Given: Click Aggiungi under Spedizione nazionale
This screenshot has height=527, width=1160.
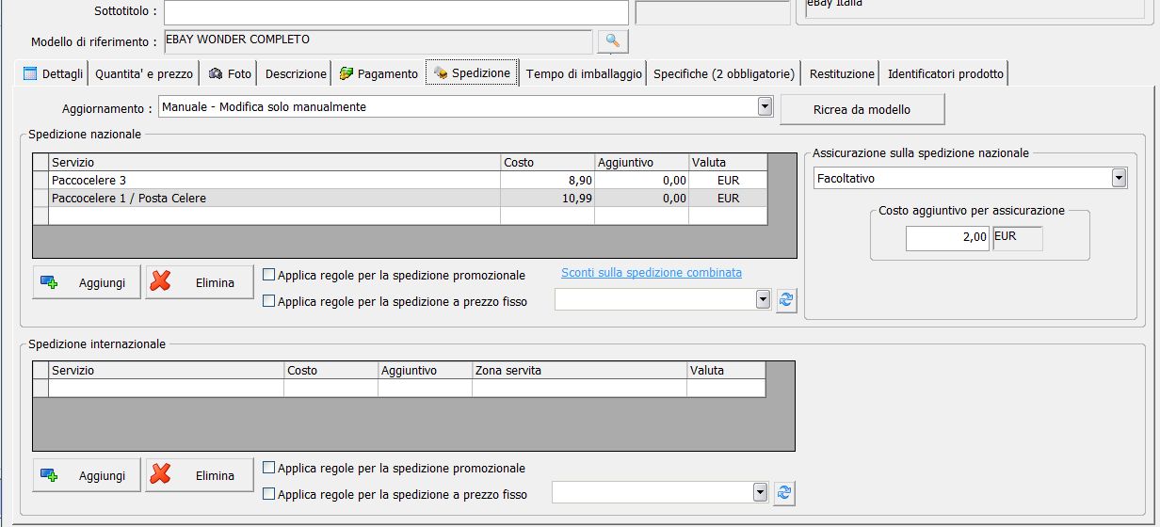Looking at the screenshot, I should 87,282.
